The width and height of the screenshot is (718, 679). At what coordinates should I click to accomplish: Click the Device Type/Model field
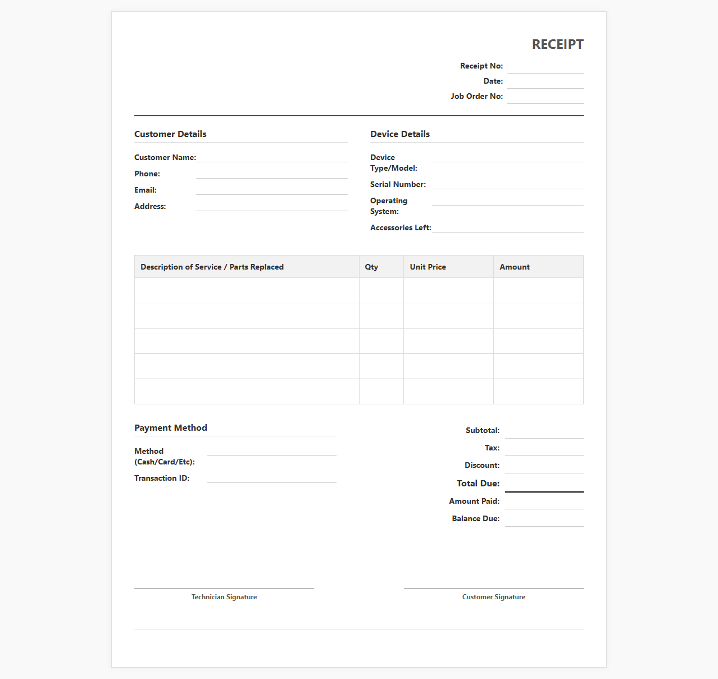[508, 157]
